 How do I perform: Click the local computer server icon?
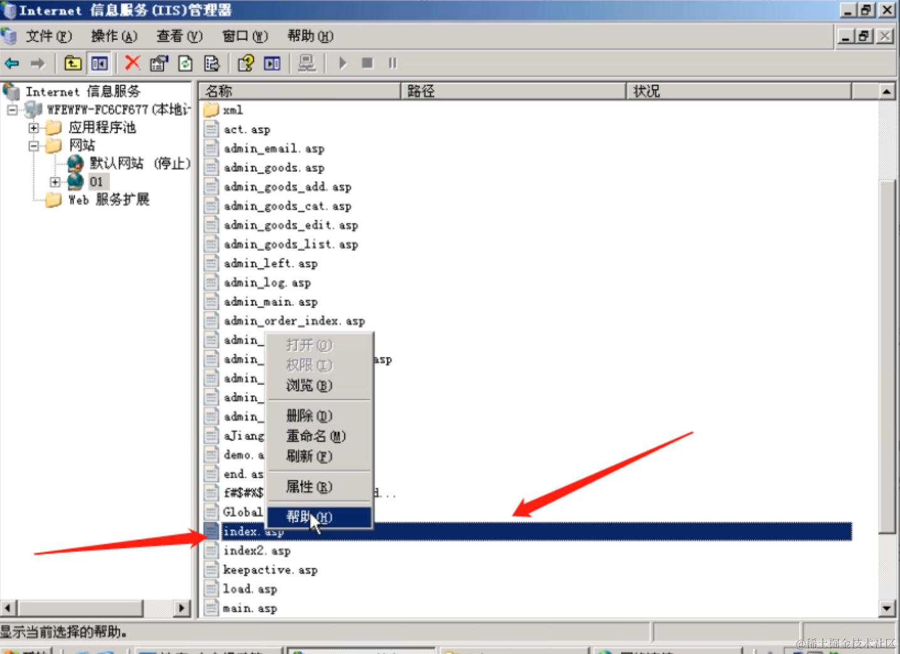click(x=33, y=110)
